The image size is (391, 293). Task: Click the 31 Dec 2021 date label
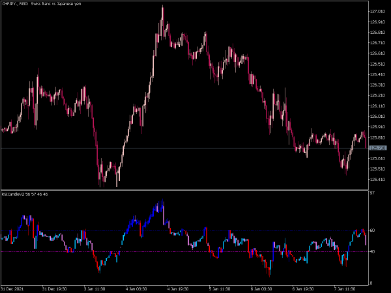(12, 288)
